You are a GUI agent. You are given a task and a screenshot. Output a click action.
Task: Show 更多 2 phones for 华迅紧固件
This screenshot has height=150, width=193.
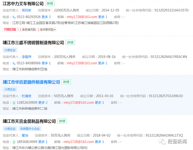(43, 103)
